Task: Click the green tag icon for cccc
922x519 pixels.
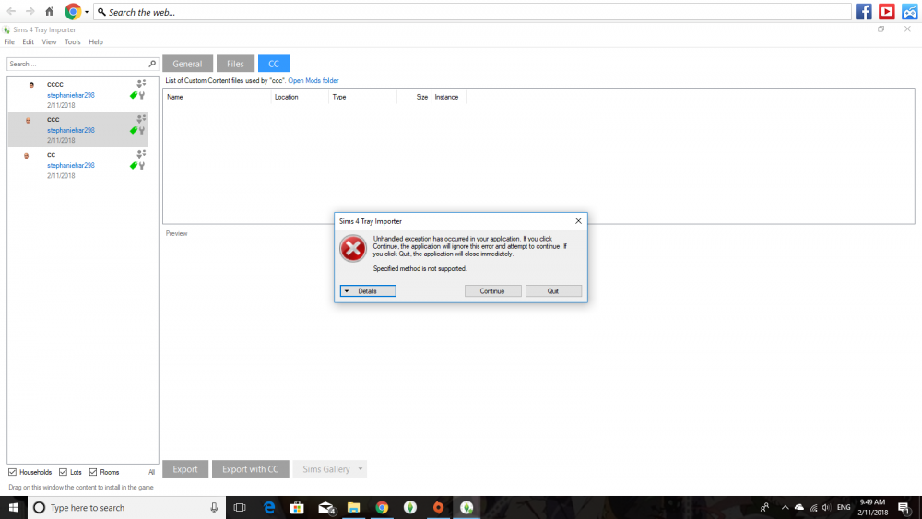Action: pyautogui.click(x=134, y=95)
